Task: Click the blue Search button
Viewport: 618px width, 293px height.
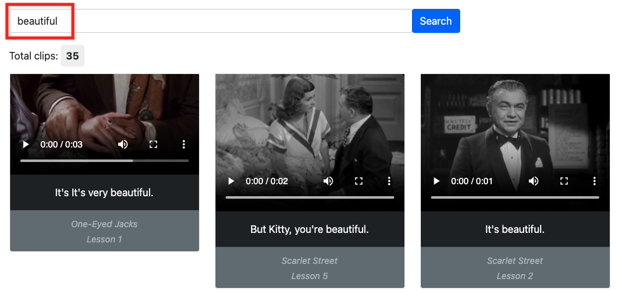Action: tap(436, 21)
